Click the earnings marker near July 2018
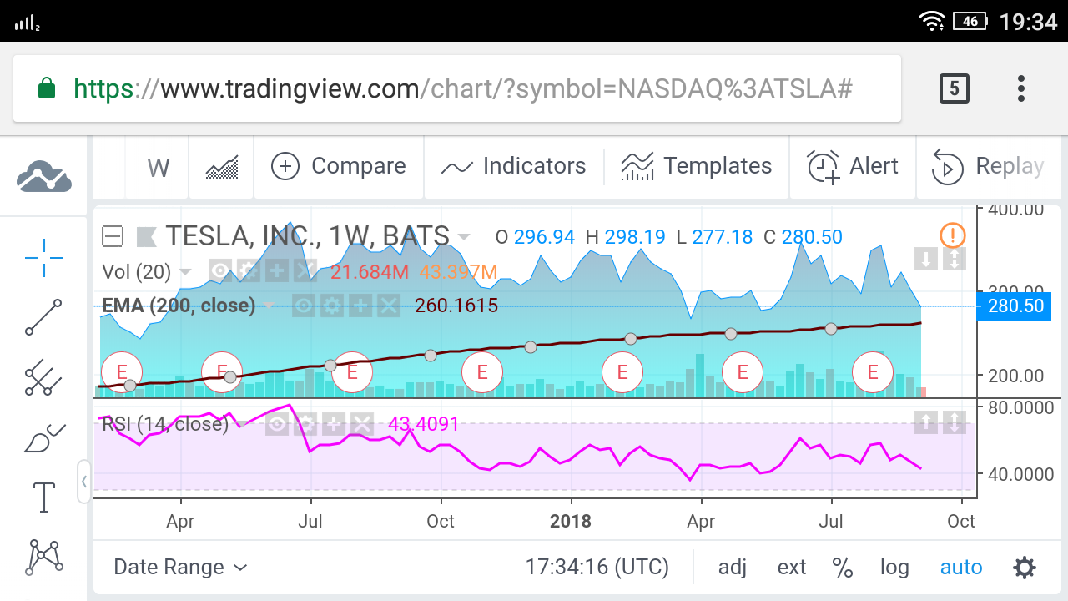 873,372
